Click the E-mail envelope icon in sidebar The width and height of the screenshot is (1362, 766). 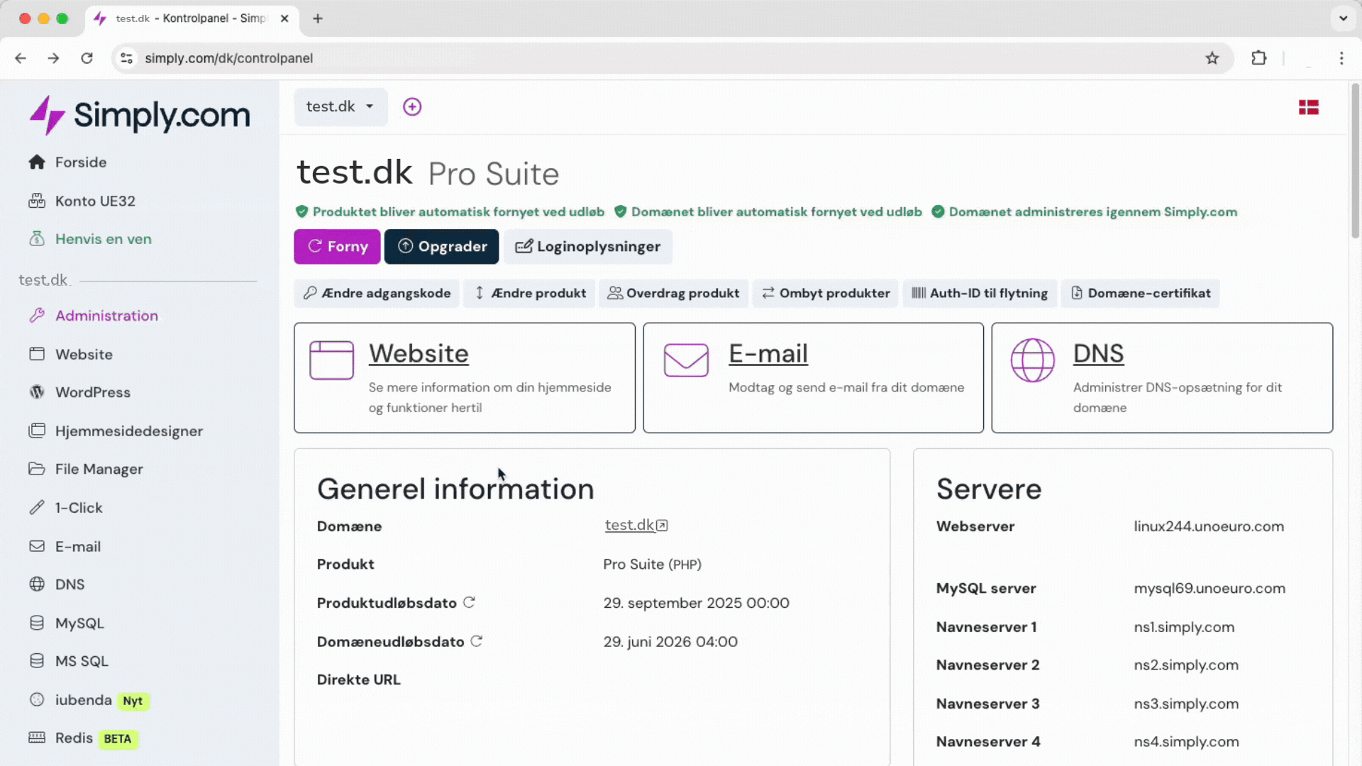coord(37,546)
